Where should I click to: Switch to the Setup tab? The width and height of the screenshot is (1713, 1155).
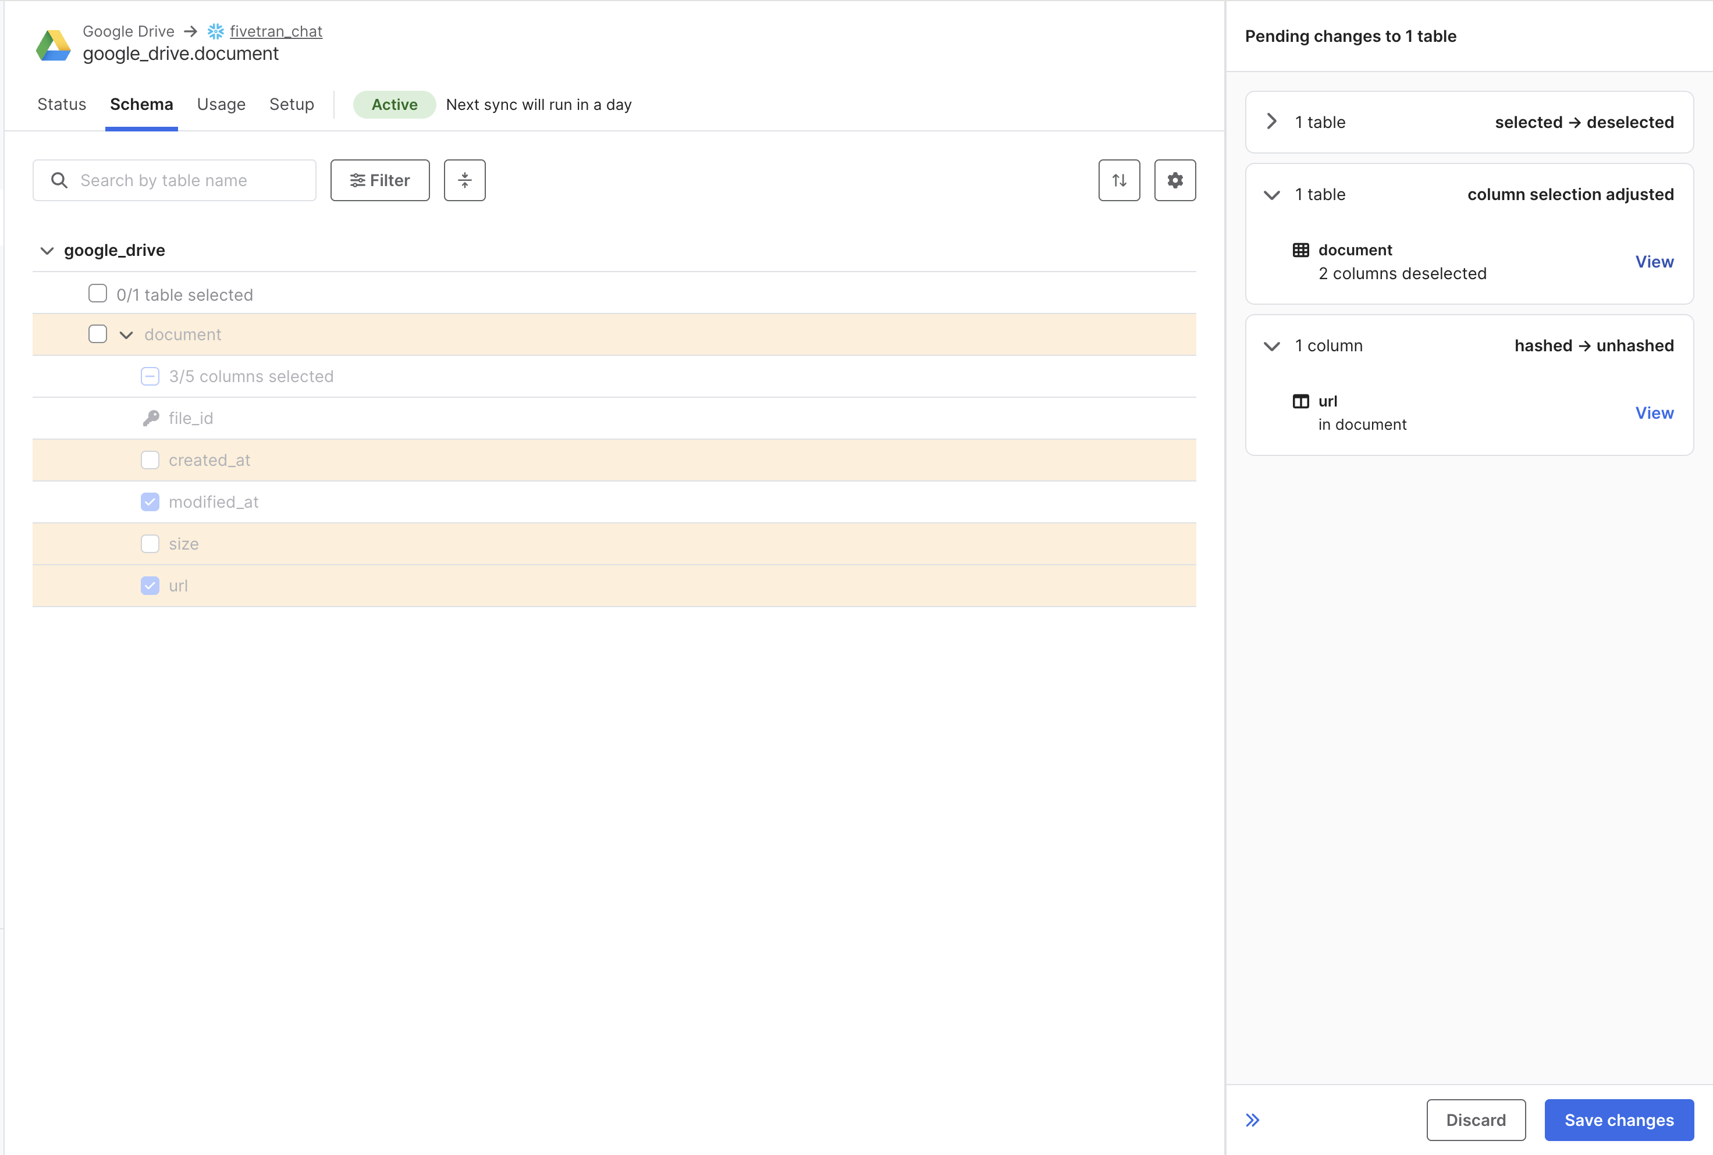289,105
